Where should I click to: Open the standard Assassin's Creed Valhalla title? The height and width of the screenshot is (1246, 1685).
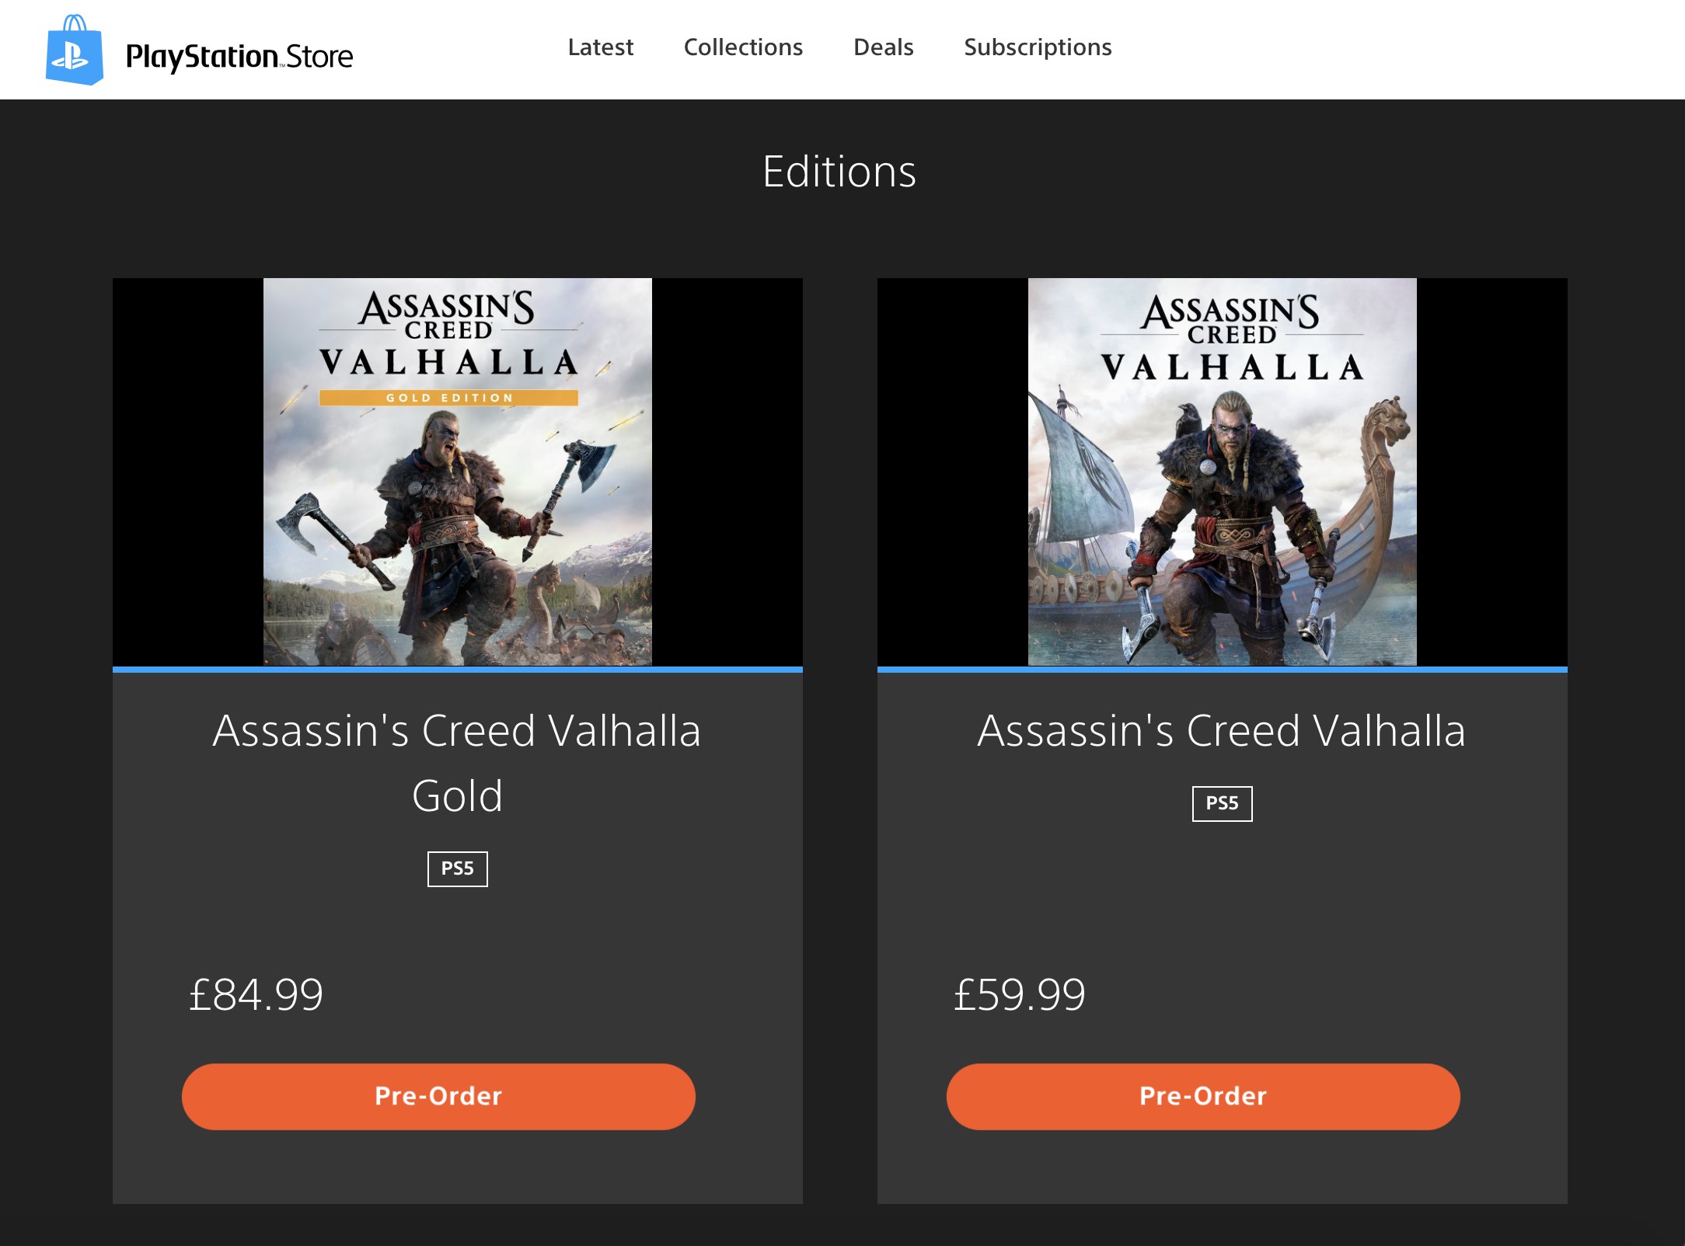(x=1222, y=730)
